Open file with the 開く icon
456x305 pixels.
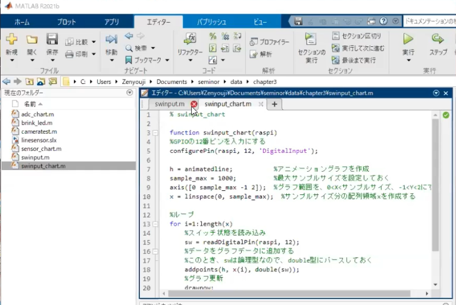tap(32, 40)
